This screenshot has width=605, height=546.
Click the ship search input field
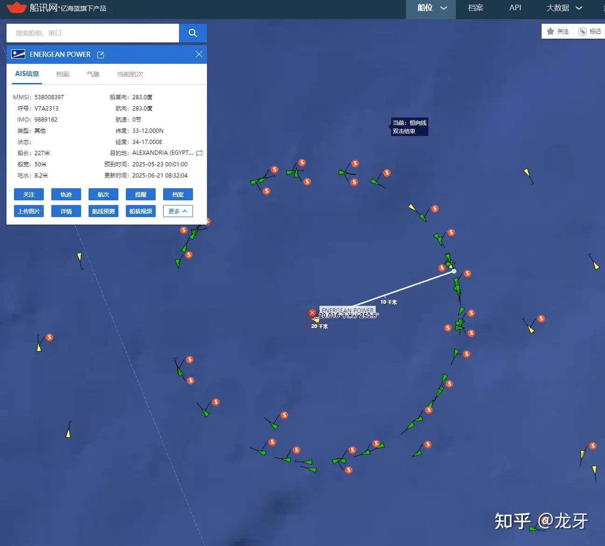(x=93, y=33)
